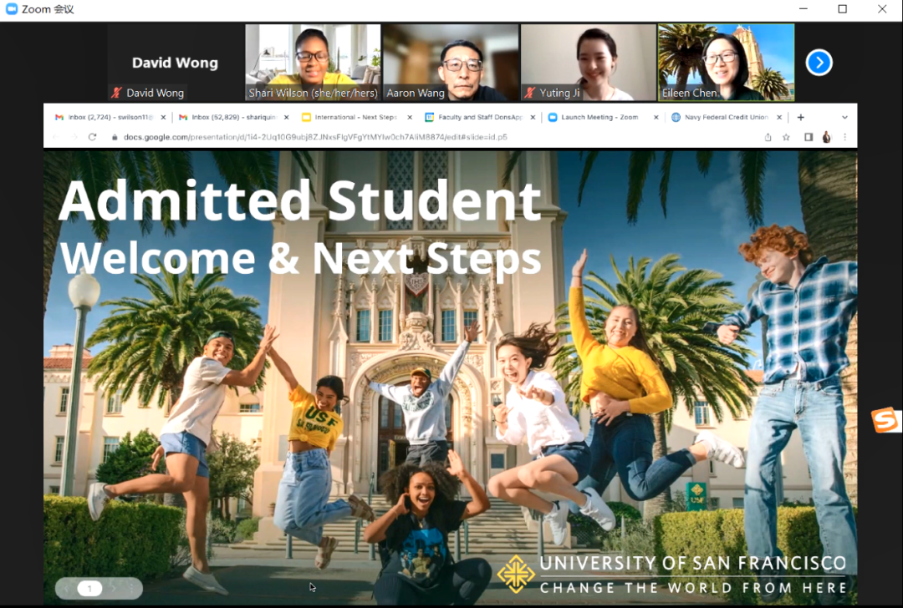This screenshot has height=608, width=903.
Task: Go to previous slide in slideshow control
Action: (66, 589)
